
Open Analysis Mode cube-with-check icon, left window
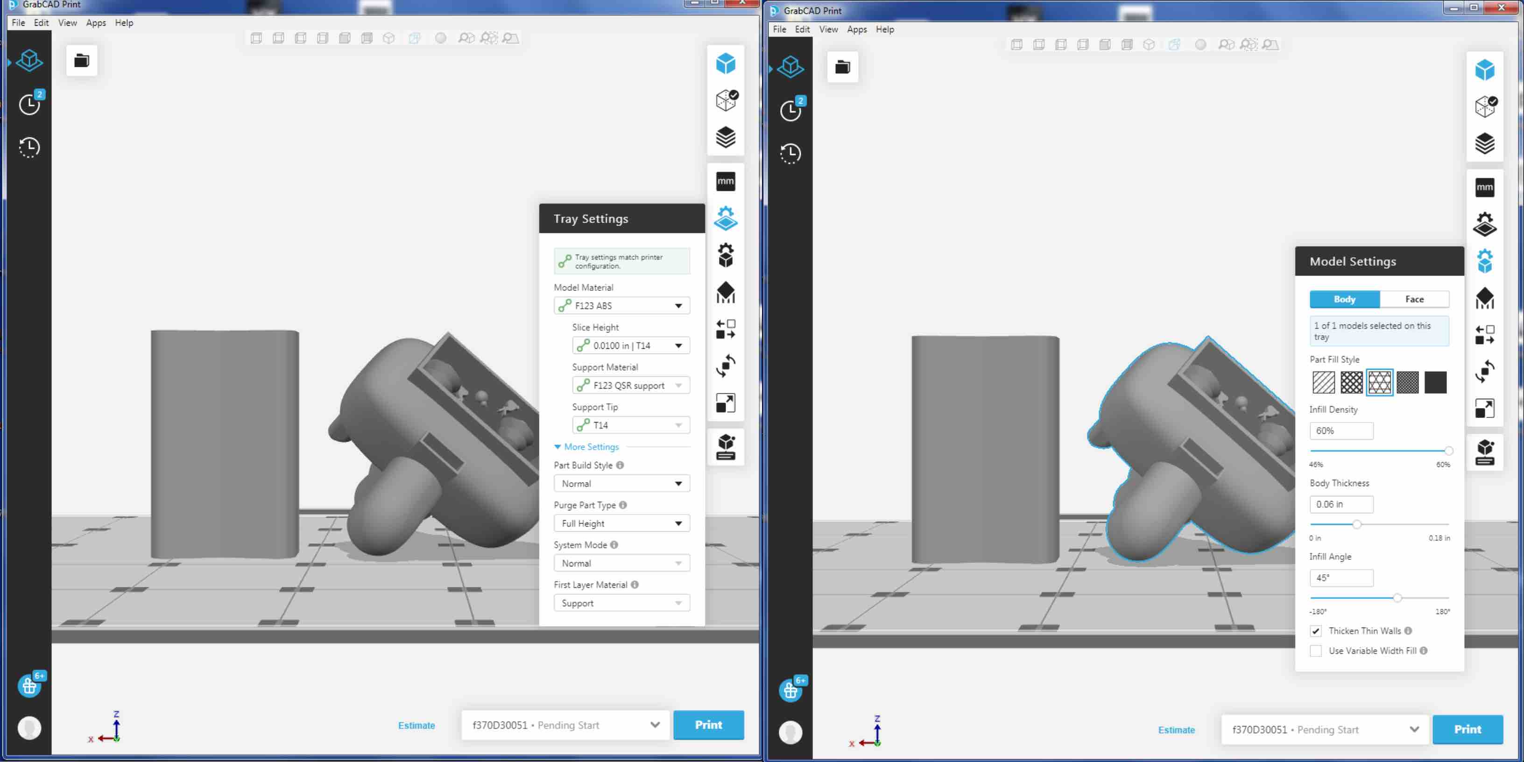(x=726, y=100)
